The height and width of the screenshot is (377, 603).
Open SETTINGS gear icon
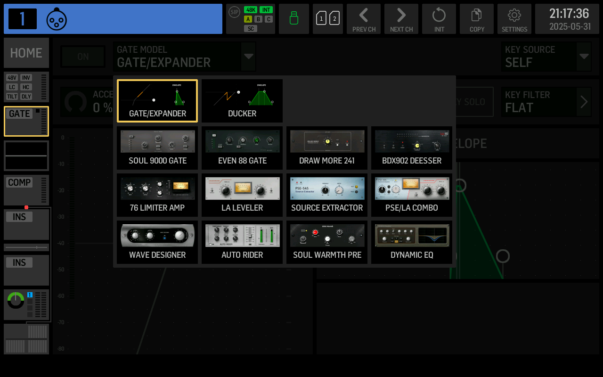514,19
